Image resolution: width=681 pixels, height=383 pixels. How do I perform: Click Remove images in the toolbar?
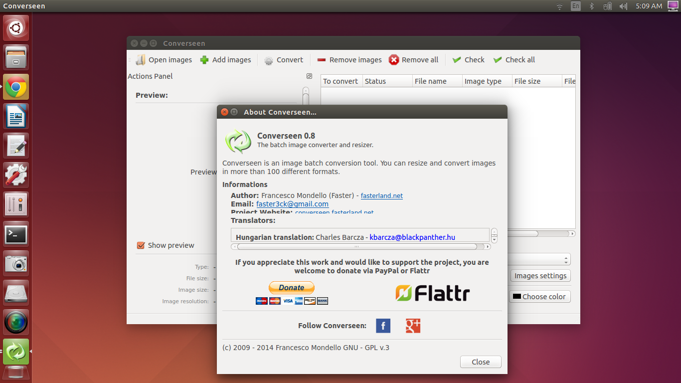click(x=349, y=60)
